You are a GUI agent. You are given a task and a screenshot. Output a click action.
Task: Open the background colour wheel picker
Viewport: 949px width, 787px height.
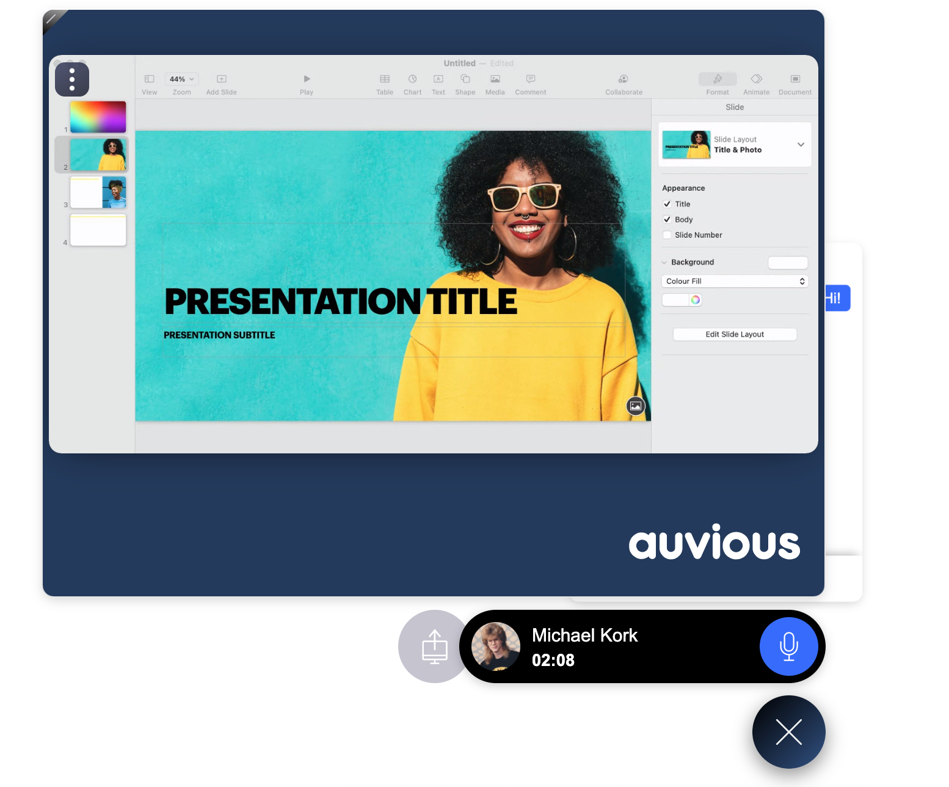[695, 300]
